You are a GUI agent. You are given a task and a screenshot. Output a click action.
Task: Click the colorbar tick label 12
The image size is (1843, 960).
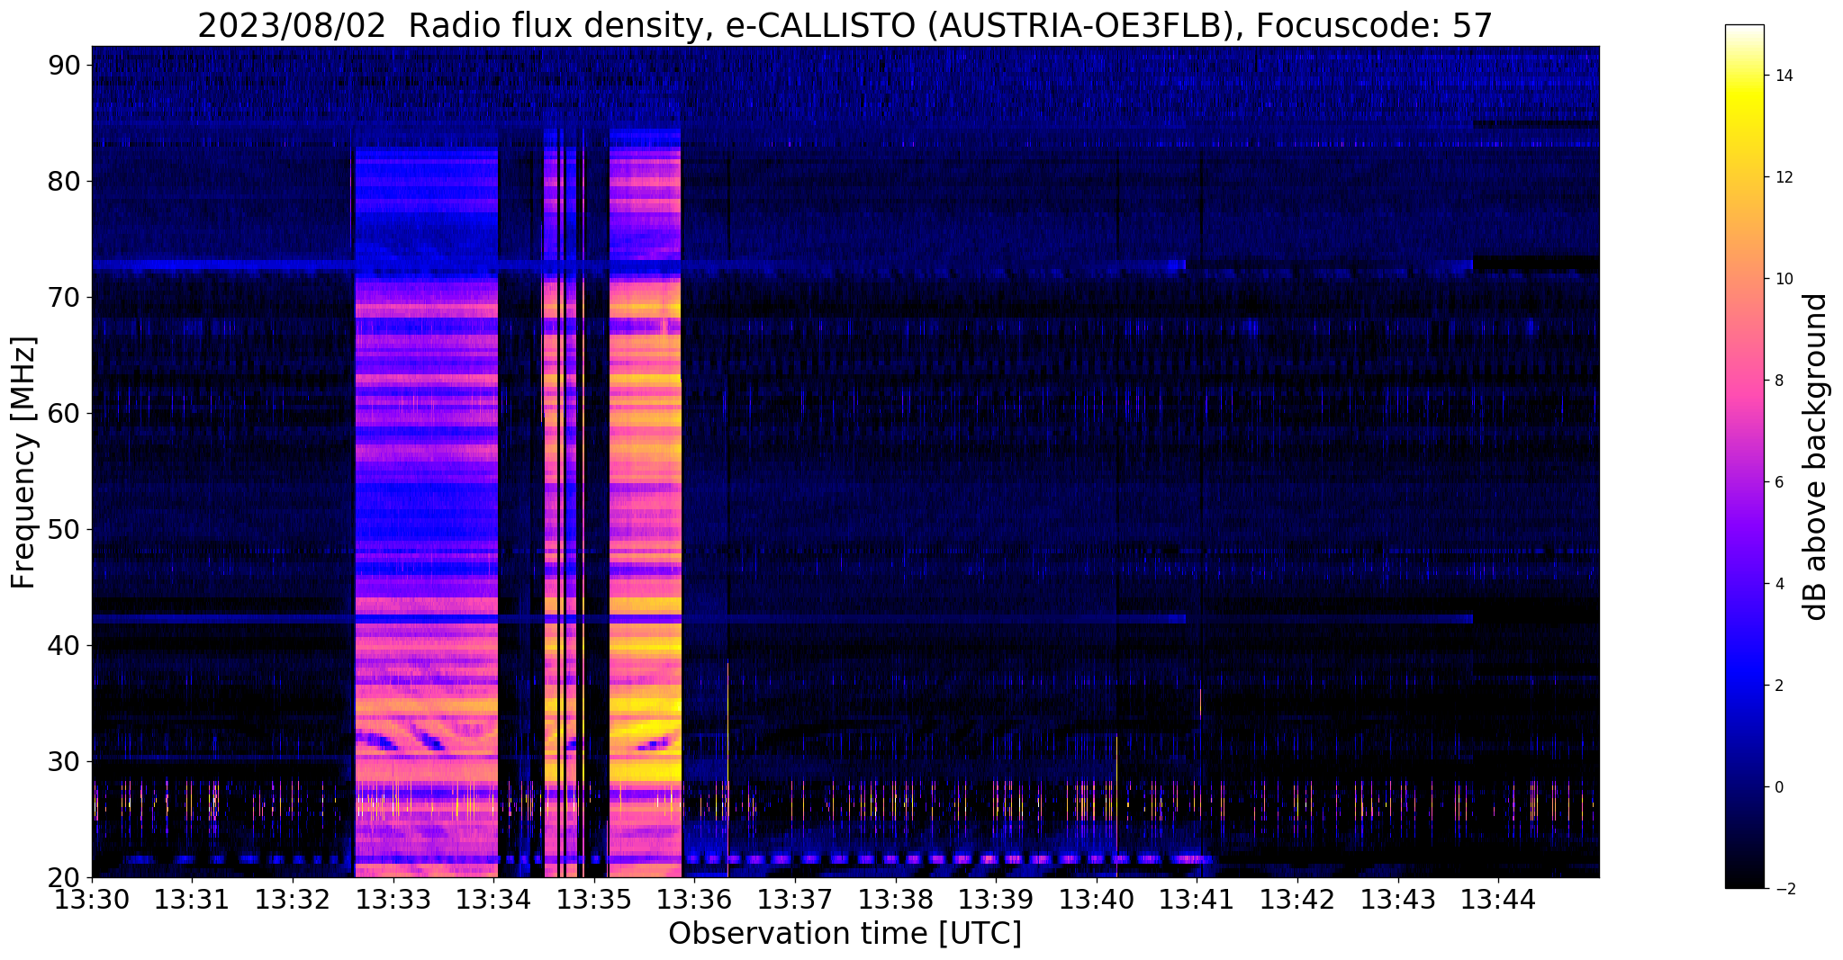(x=1783, y=177)
